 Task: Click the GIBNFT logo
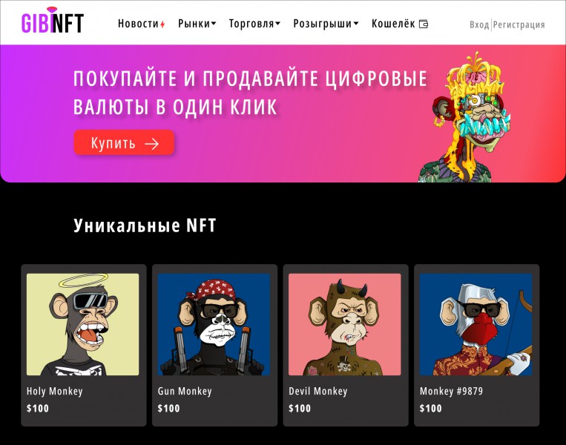pos(53,21)
